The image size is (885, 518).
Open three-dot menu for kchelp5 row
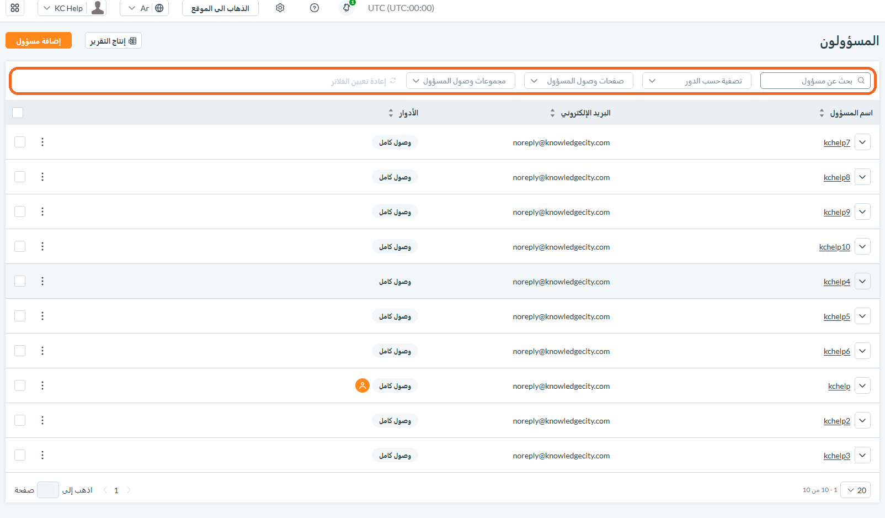pyautogui.click(x=42, y=316)
